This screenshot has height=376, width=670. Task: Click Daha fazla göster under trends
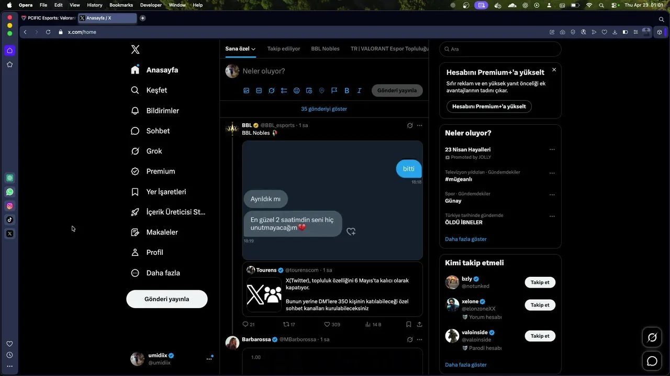466,239
